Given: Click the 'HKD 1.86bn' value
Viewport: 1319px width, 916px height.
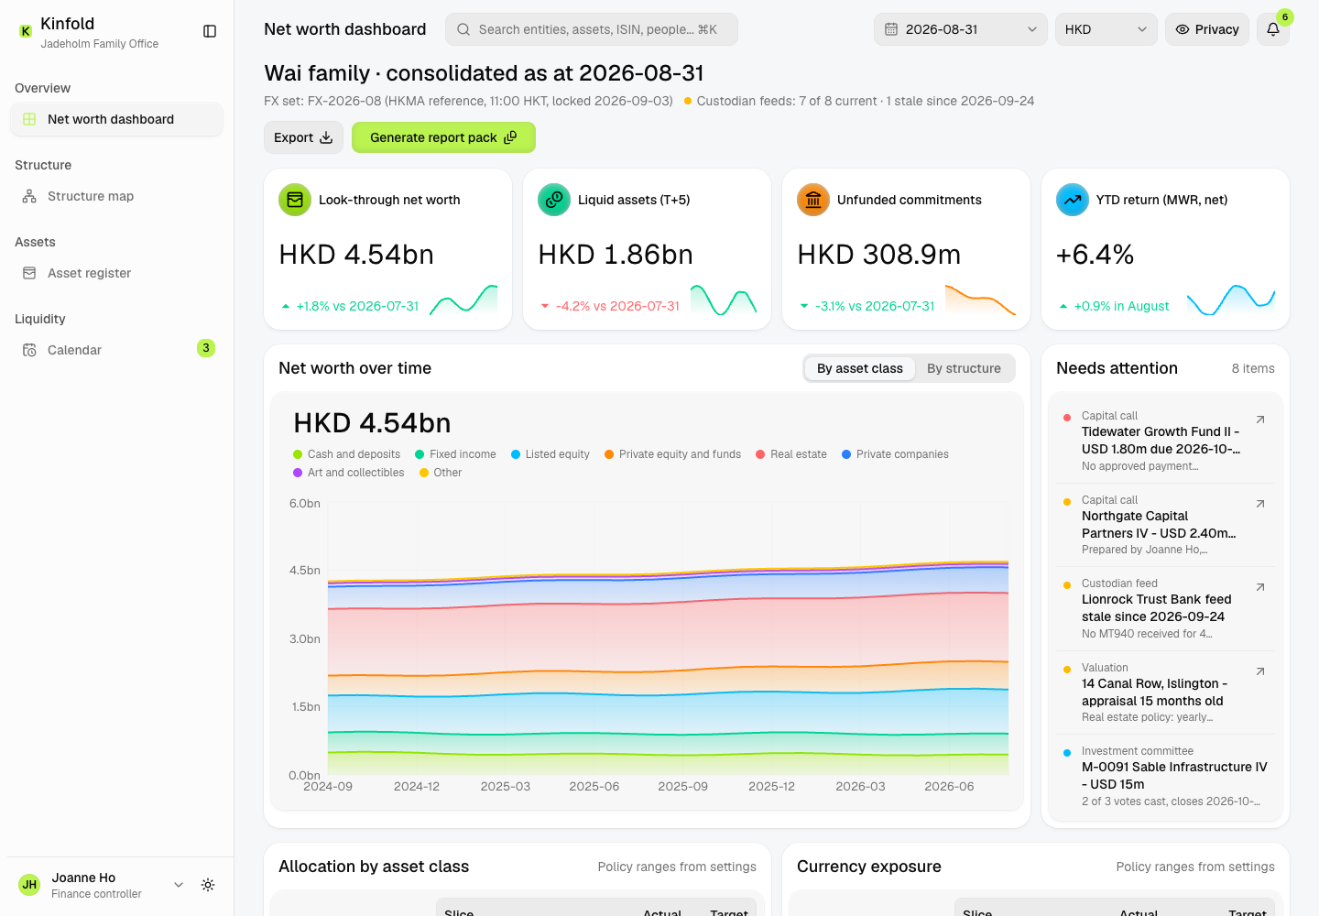Looking at the screenshot, I should pos(616,255).
